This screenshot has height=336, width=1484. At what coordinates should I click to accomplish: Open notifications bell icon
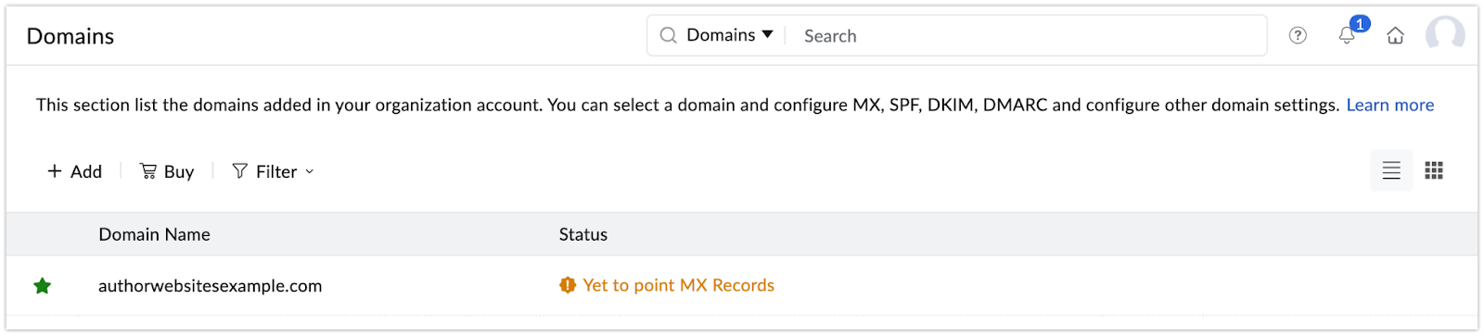pos(1347,35)
